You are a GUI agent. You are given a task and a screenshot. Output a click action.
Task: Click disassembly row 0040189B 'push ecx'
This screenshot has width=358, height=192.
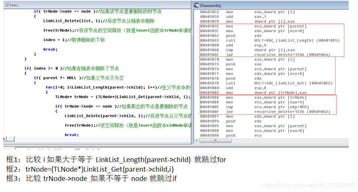(231, 135)
